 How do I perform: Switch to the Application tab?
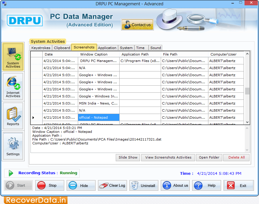pos(107,48)
